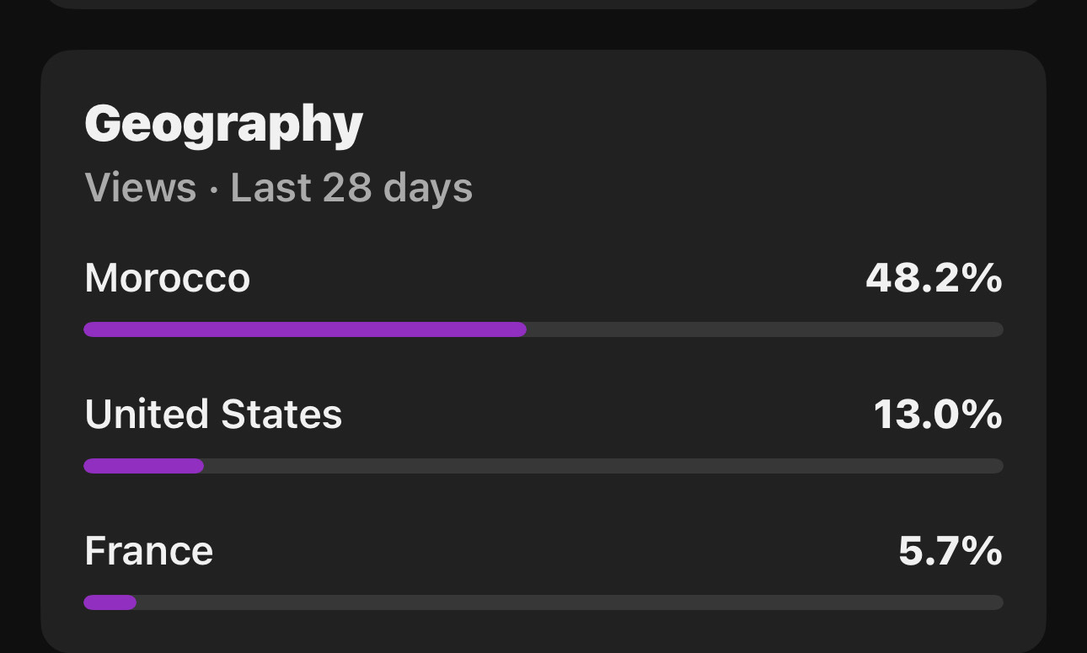1087x653 pixels.
Task: Click the 13.0% value for United States
Action: (937, 415)
